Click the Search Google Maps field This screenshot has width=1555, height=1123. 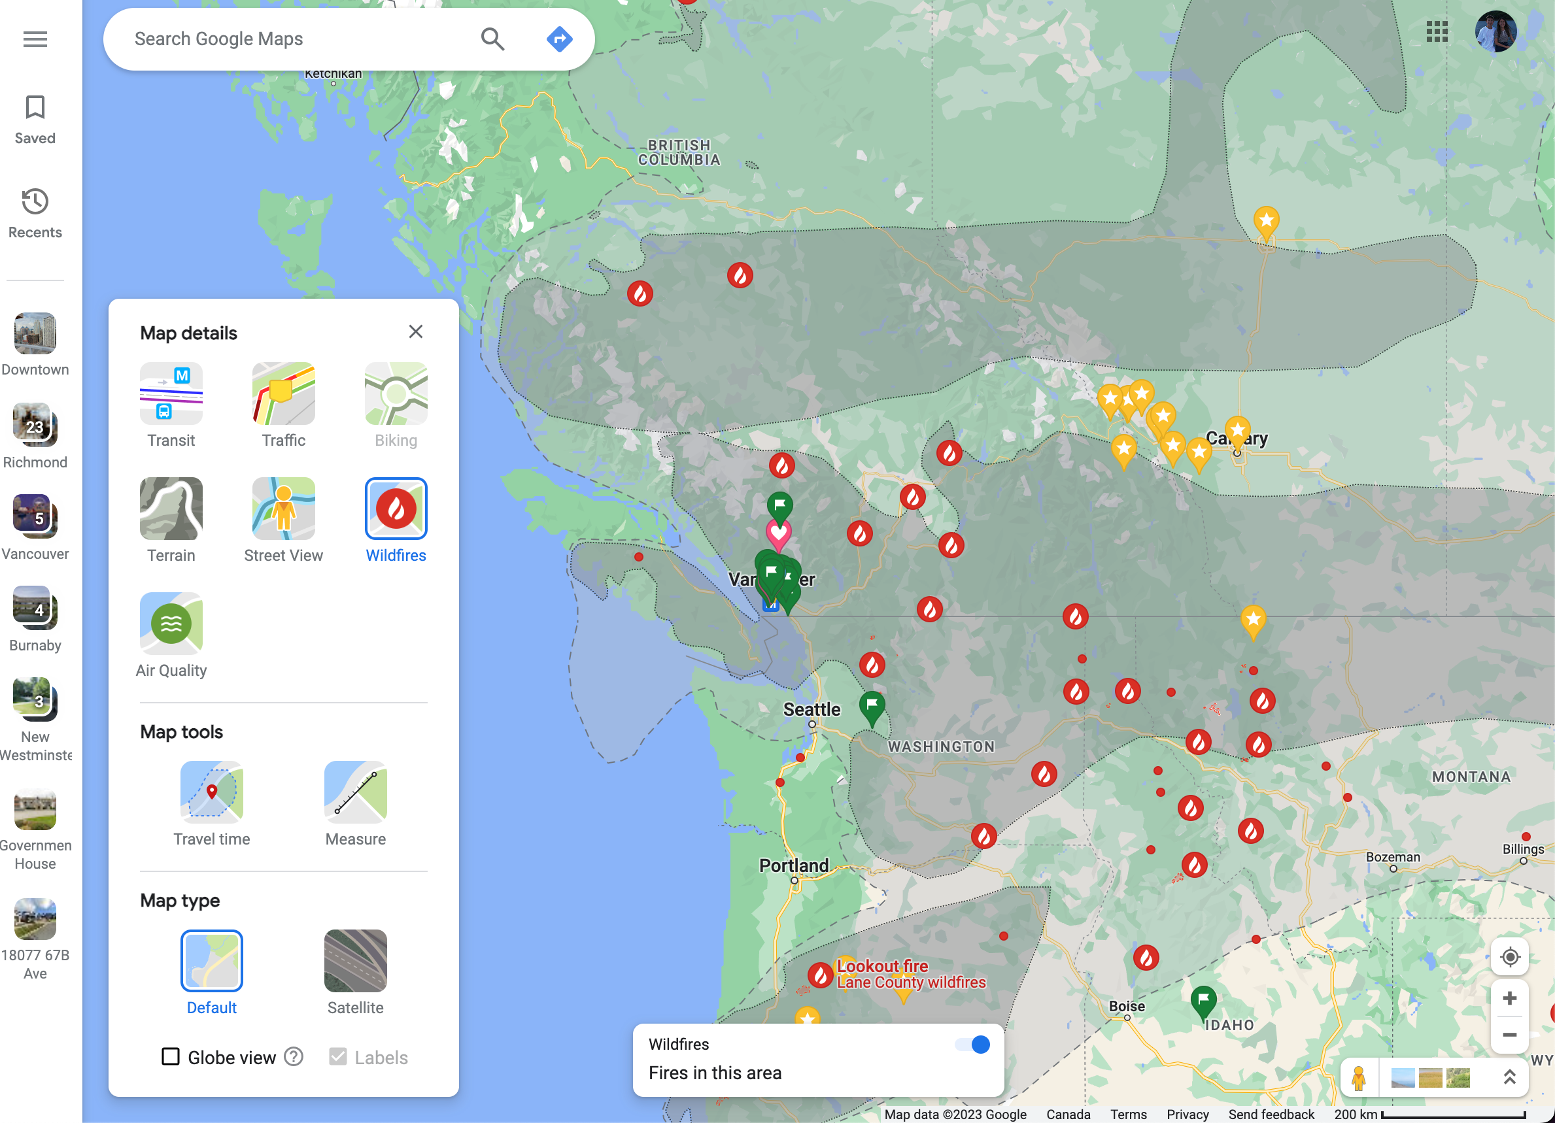click(295, 39)
